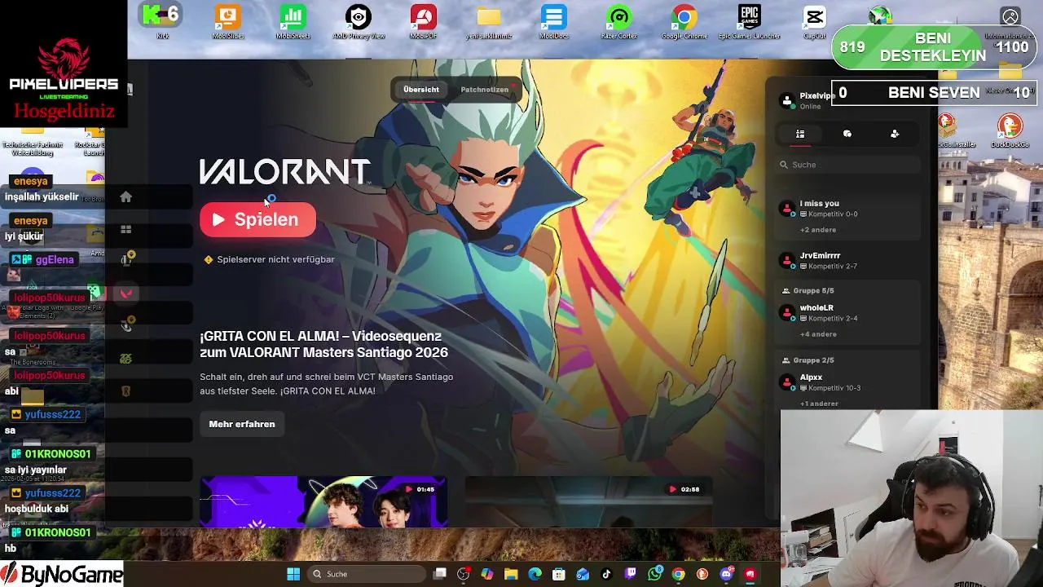Screen dimensions: 1043x587
Task: Select the Valorant game icon in sidebar
Action: tap(125, 293)
